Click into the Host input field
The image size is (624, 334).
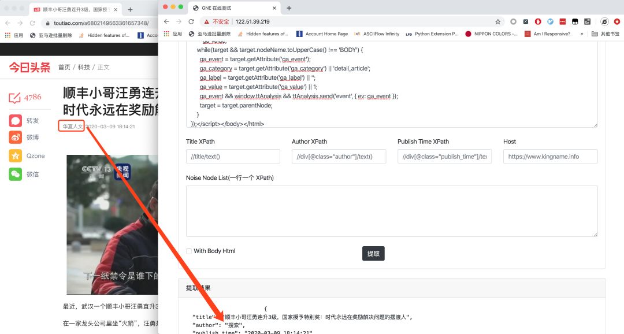[x=551, y=157]
